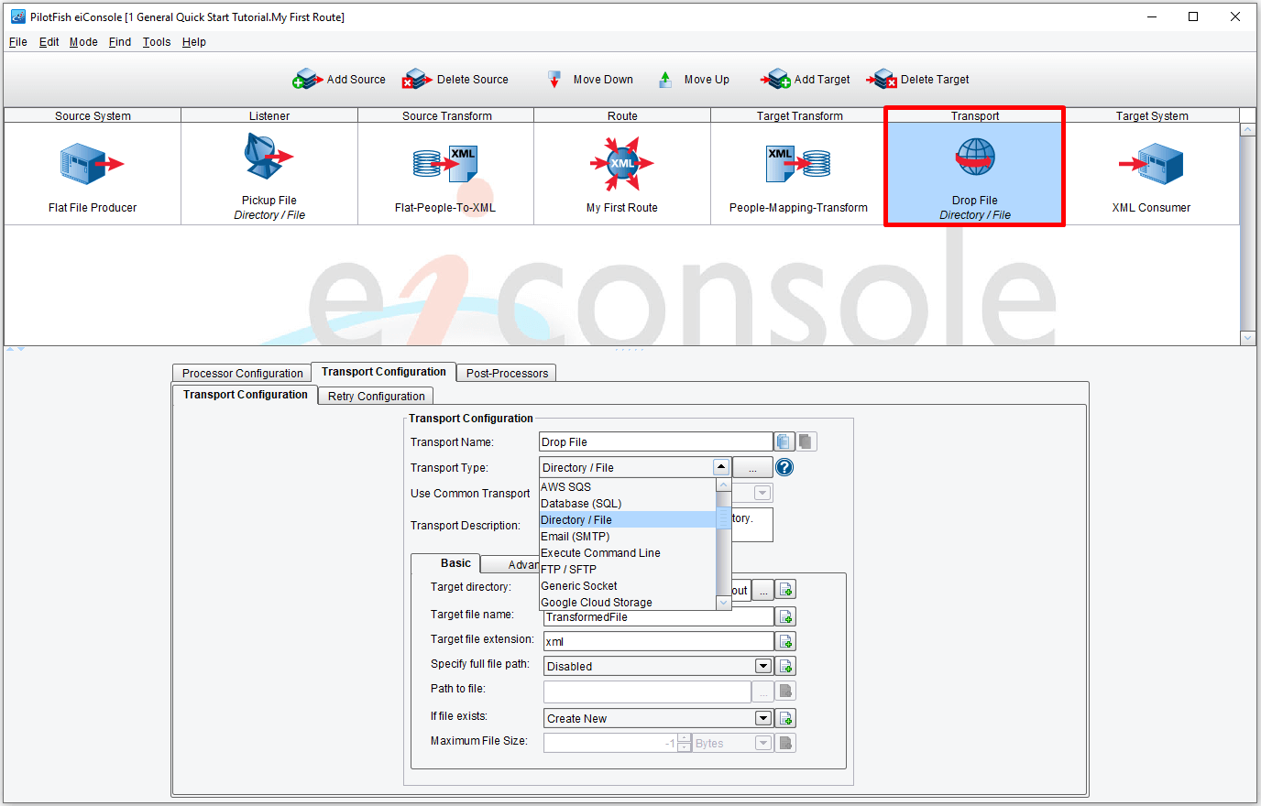The height and width of the screenshot is (806, 1261).
Task: Choose Email (SMTP) transport type
Action: 628,537
